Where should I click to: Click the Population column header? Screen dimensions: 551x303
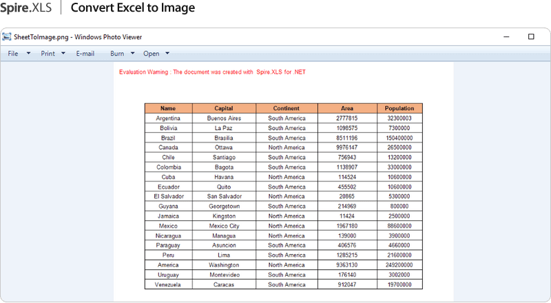399,108
